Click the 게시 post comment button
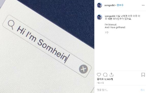 coord(142,90)
